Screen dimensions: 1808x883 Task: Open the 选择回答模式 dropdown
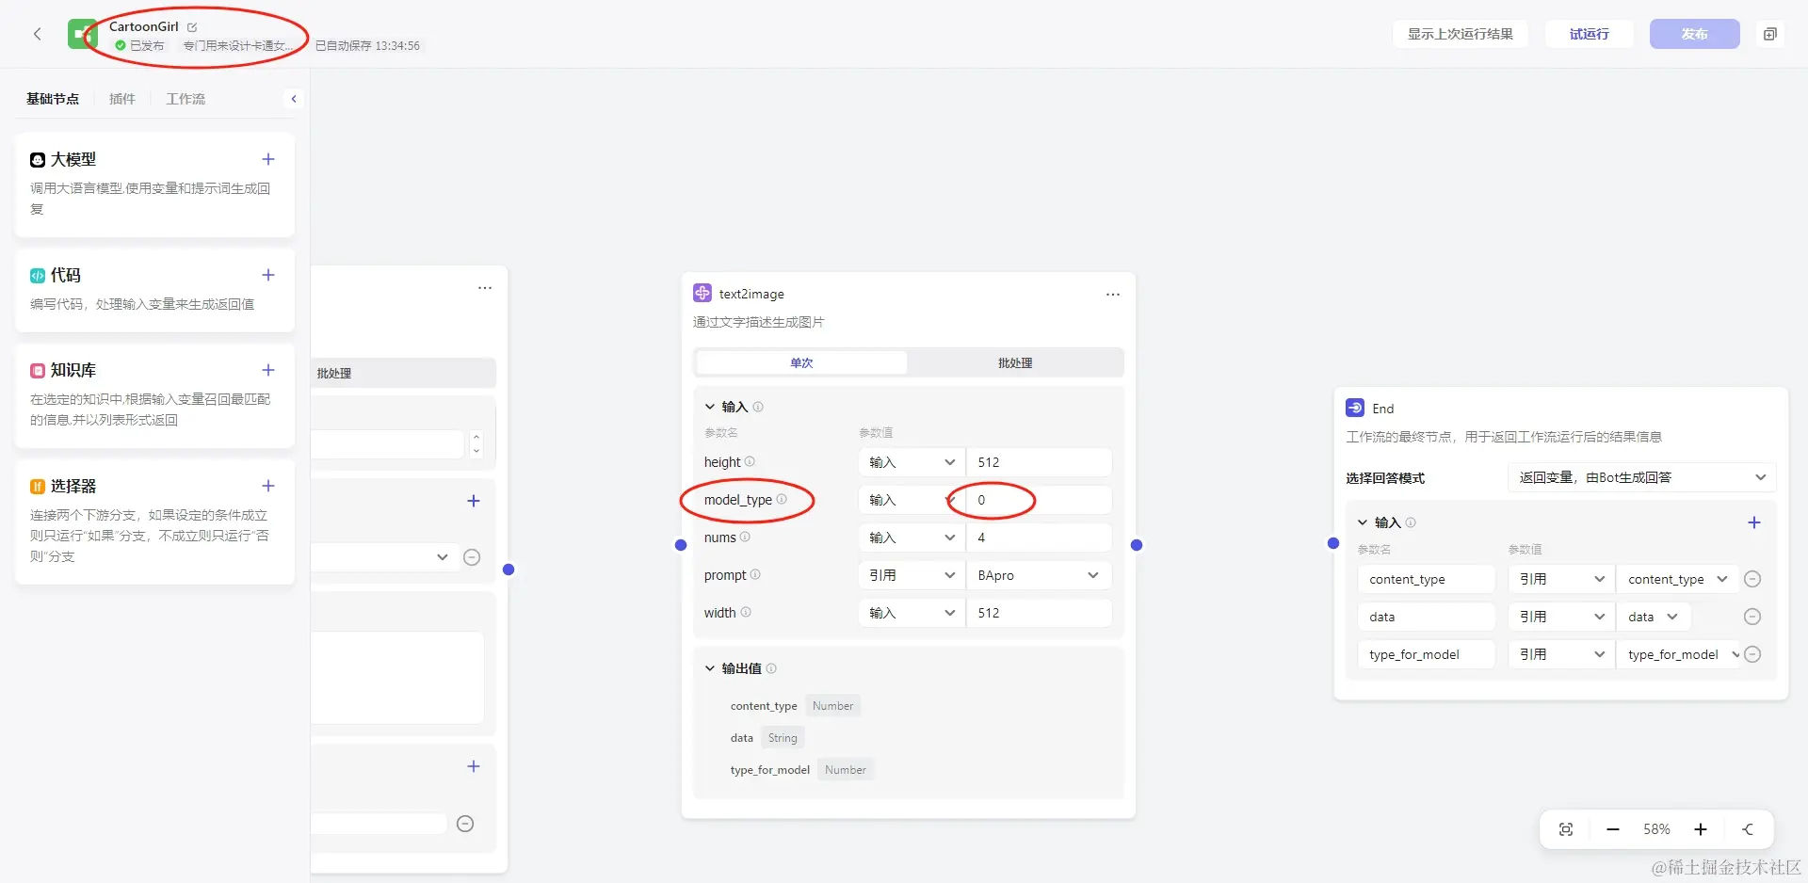[x=1641, y=477]
